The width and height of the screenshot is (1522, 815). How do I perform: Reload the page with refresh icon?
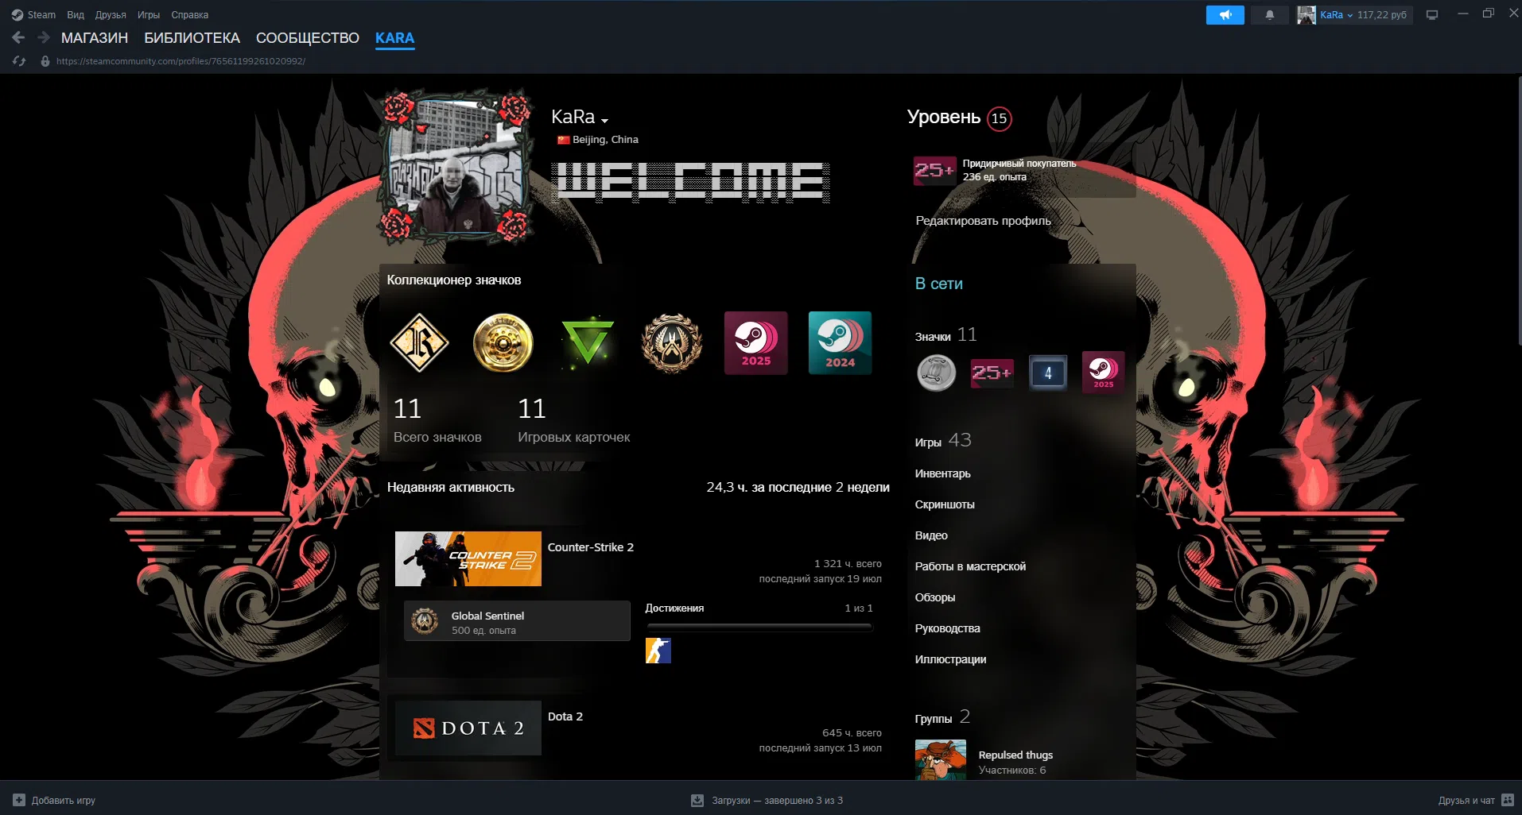(x=19, y=61)
